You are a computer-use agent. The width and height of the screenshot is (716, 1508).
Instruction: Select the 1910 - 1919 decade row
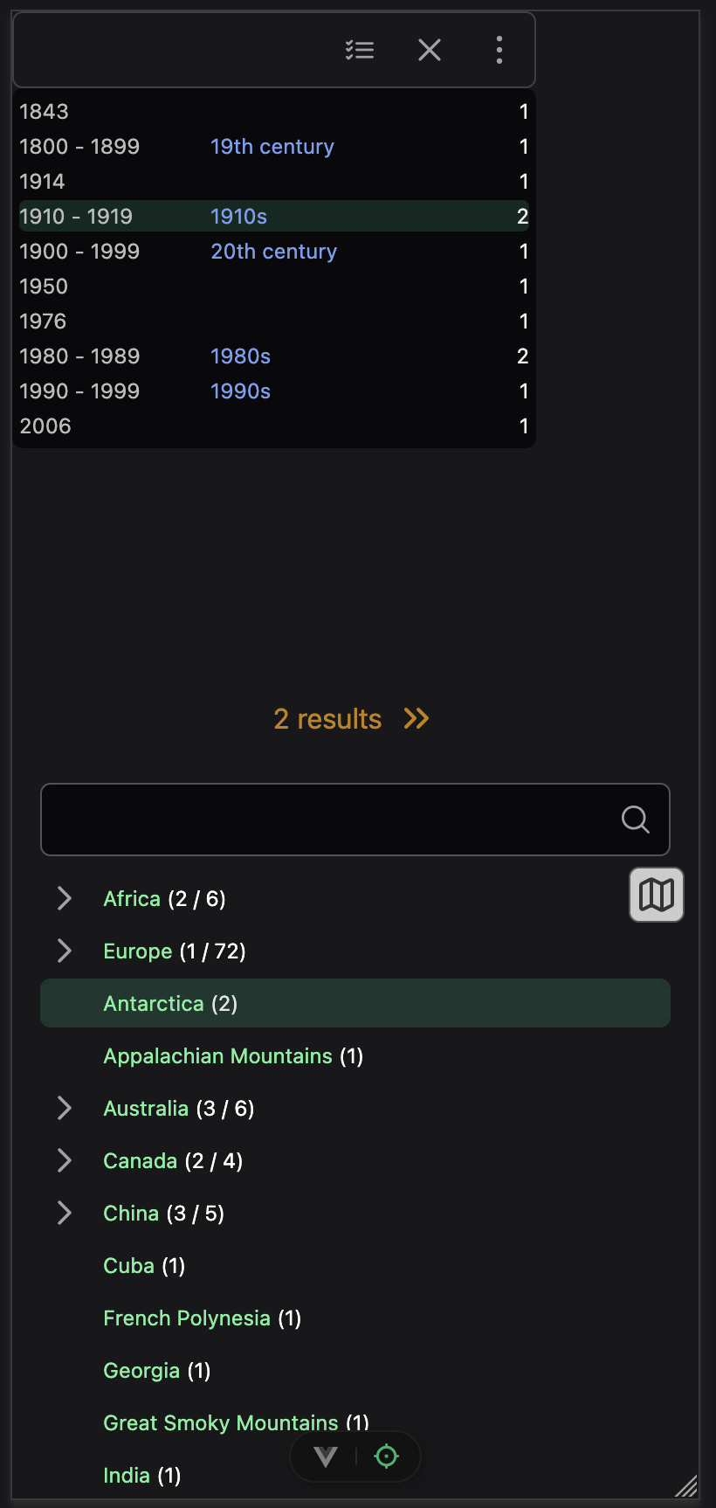pyautogui.click(x=76, y=216)
